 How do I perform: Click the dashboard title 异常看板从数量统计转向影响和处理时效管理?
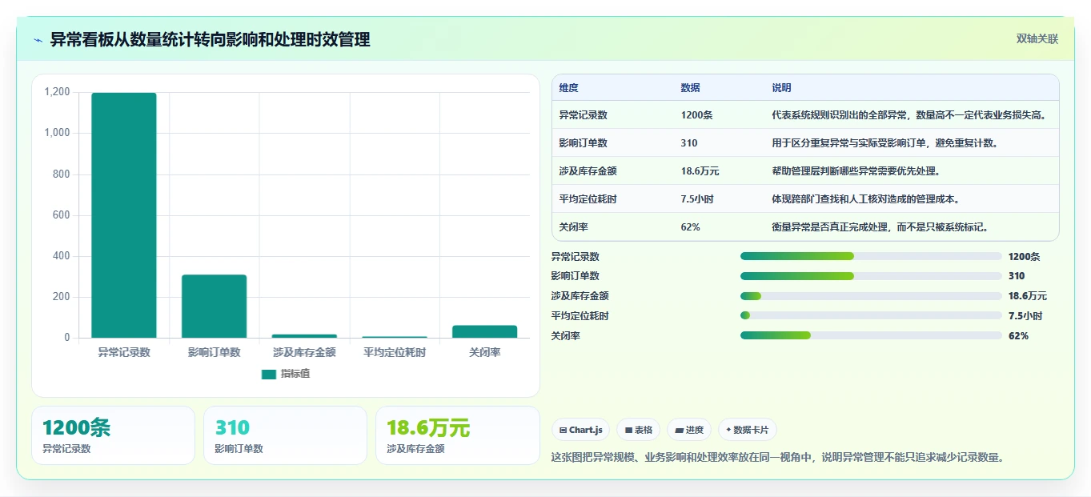point(210,40)
